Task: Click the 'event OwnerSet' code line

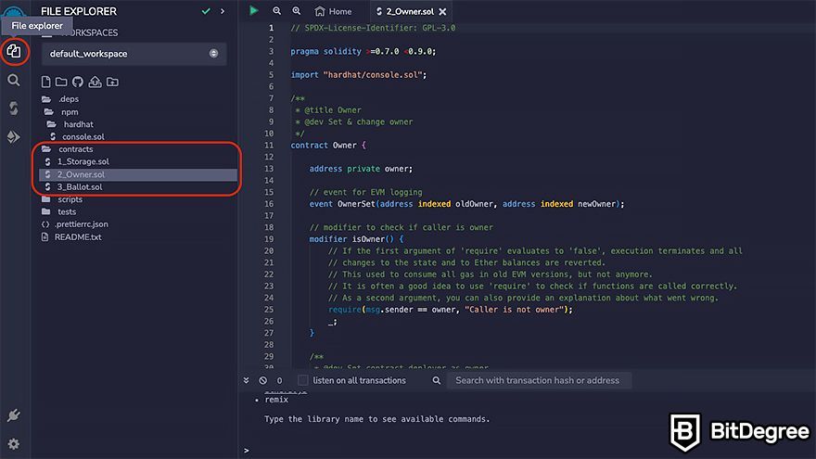Action: (466, 204)
